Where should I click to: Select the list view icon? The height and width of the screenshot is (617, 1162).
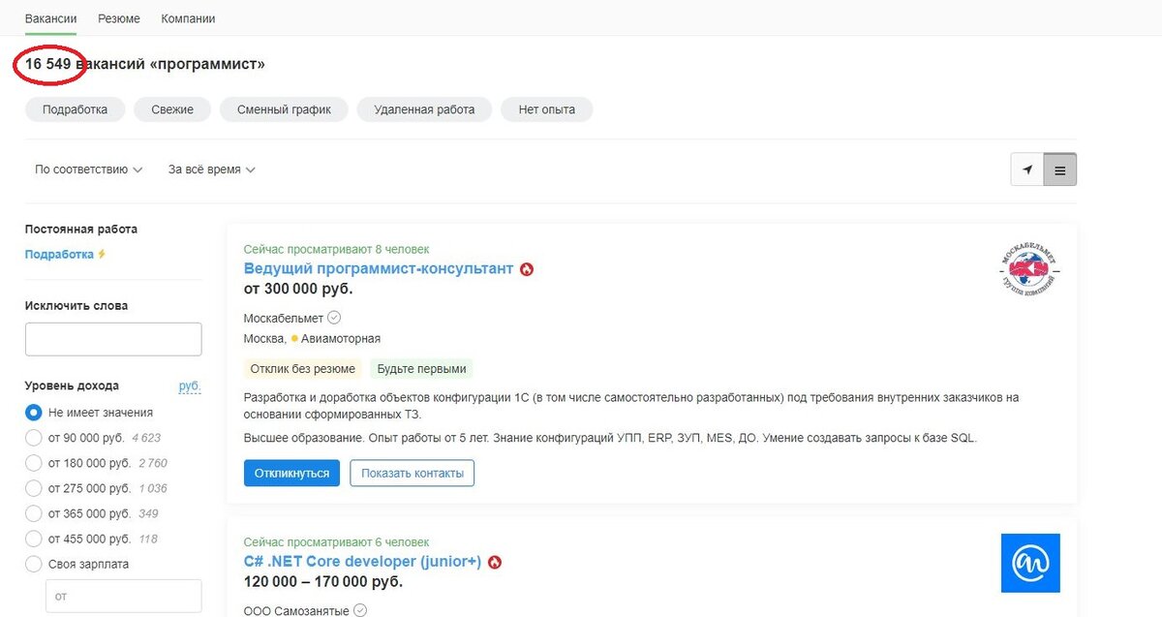(1060, 170)
